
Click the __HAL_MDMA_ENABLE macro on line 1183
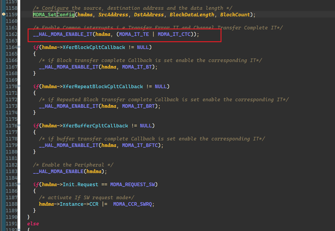click(x=58, y=171)
